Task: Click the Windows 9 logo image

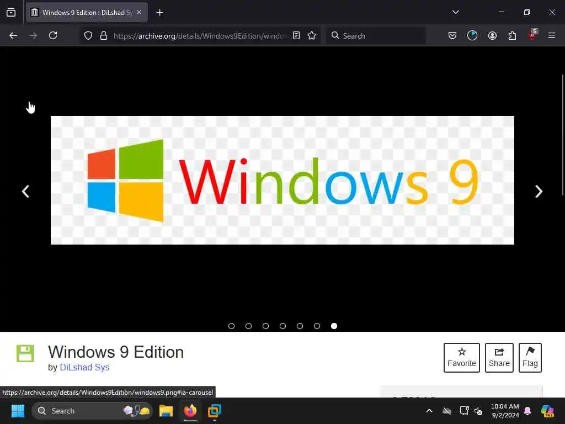Action: pos(282,181)
